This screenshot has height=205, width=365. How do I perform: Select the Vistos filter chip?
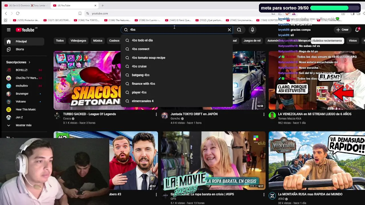click(x=353, y=41)
